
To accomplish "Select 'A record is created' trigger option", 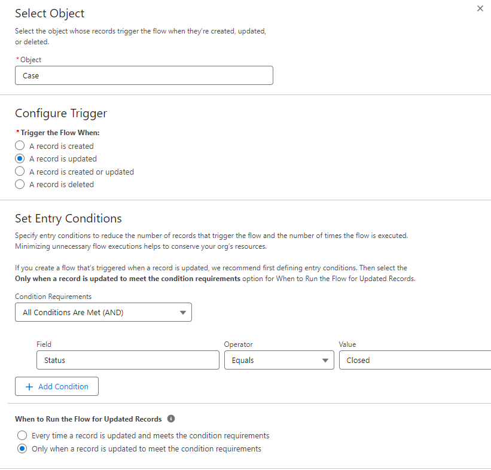I will click(x=20, y=146).
